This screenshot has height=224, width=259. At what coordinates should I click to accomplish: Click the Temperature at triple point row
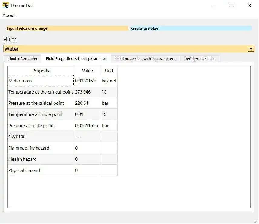tap(41, 114)
